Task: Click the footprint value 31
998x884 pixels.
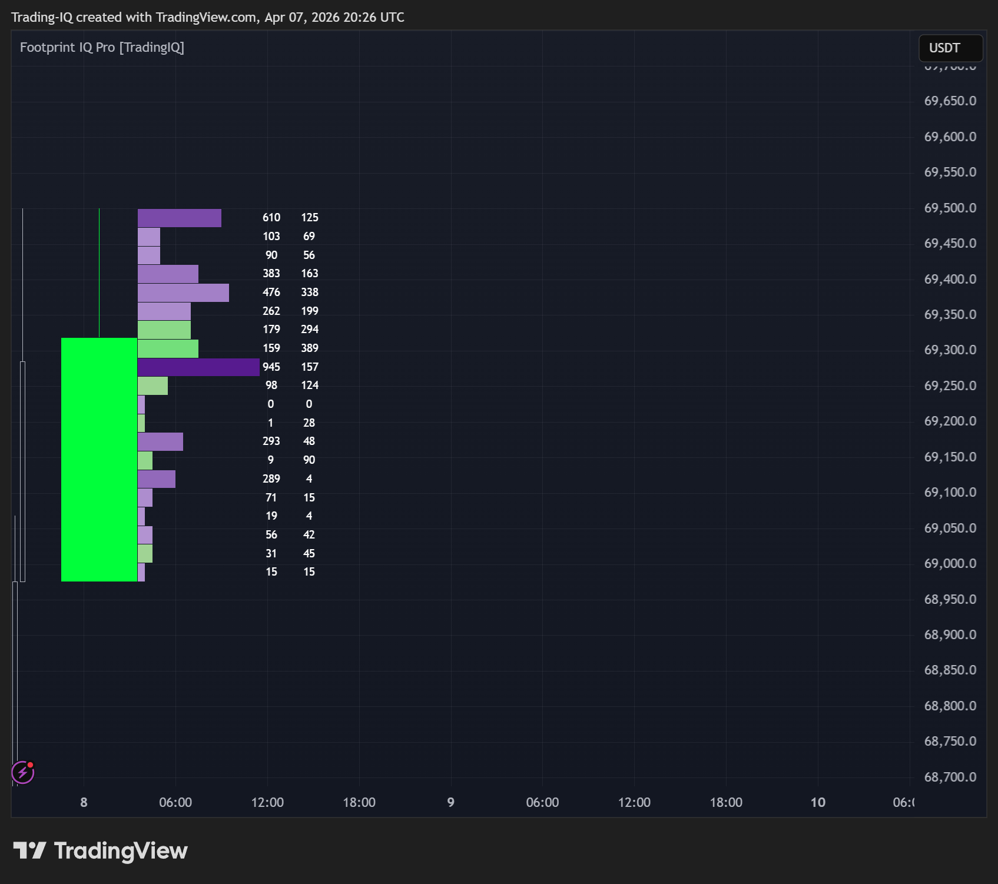Action: click(271, 554)
